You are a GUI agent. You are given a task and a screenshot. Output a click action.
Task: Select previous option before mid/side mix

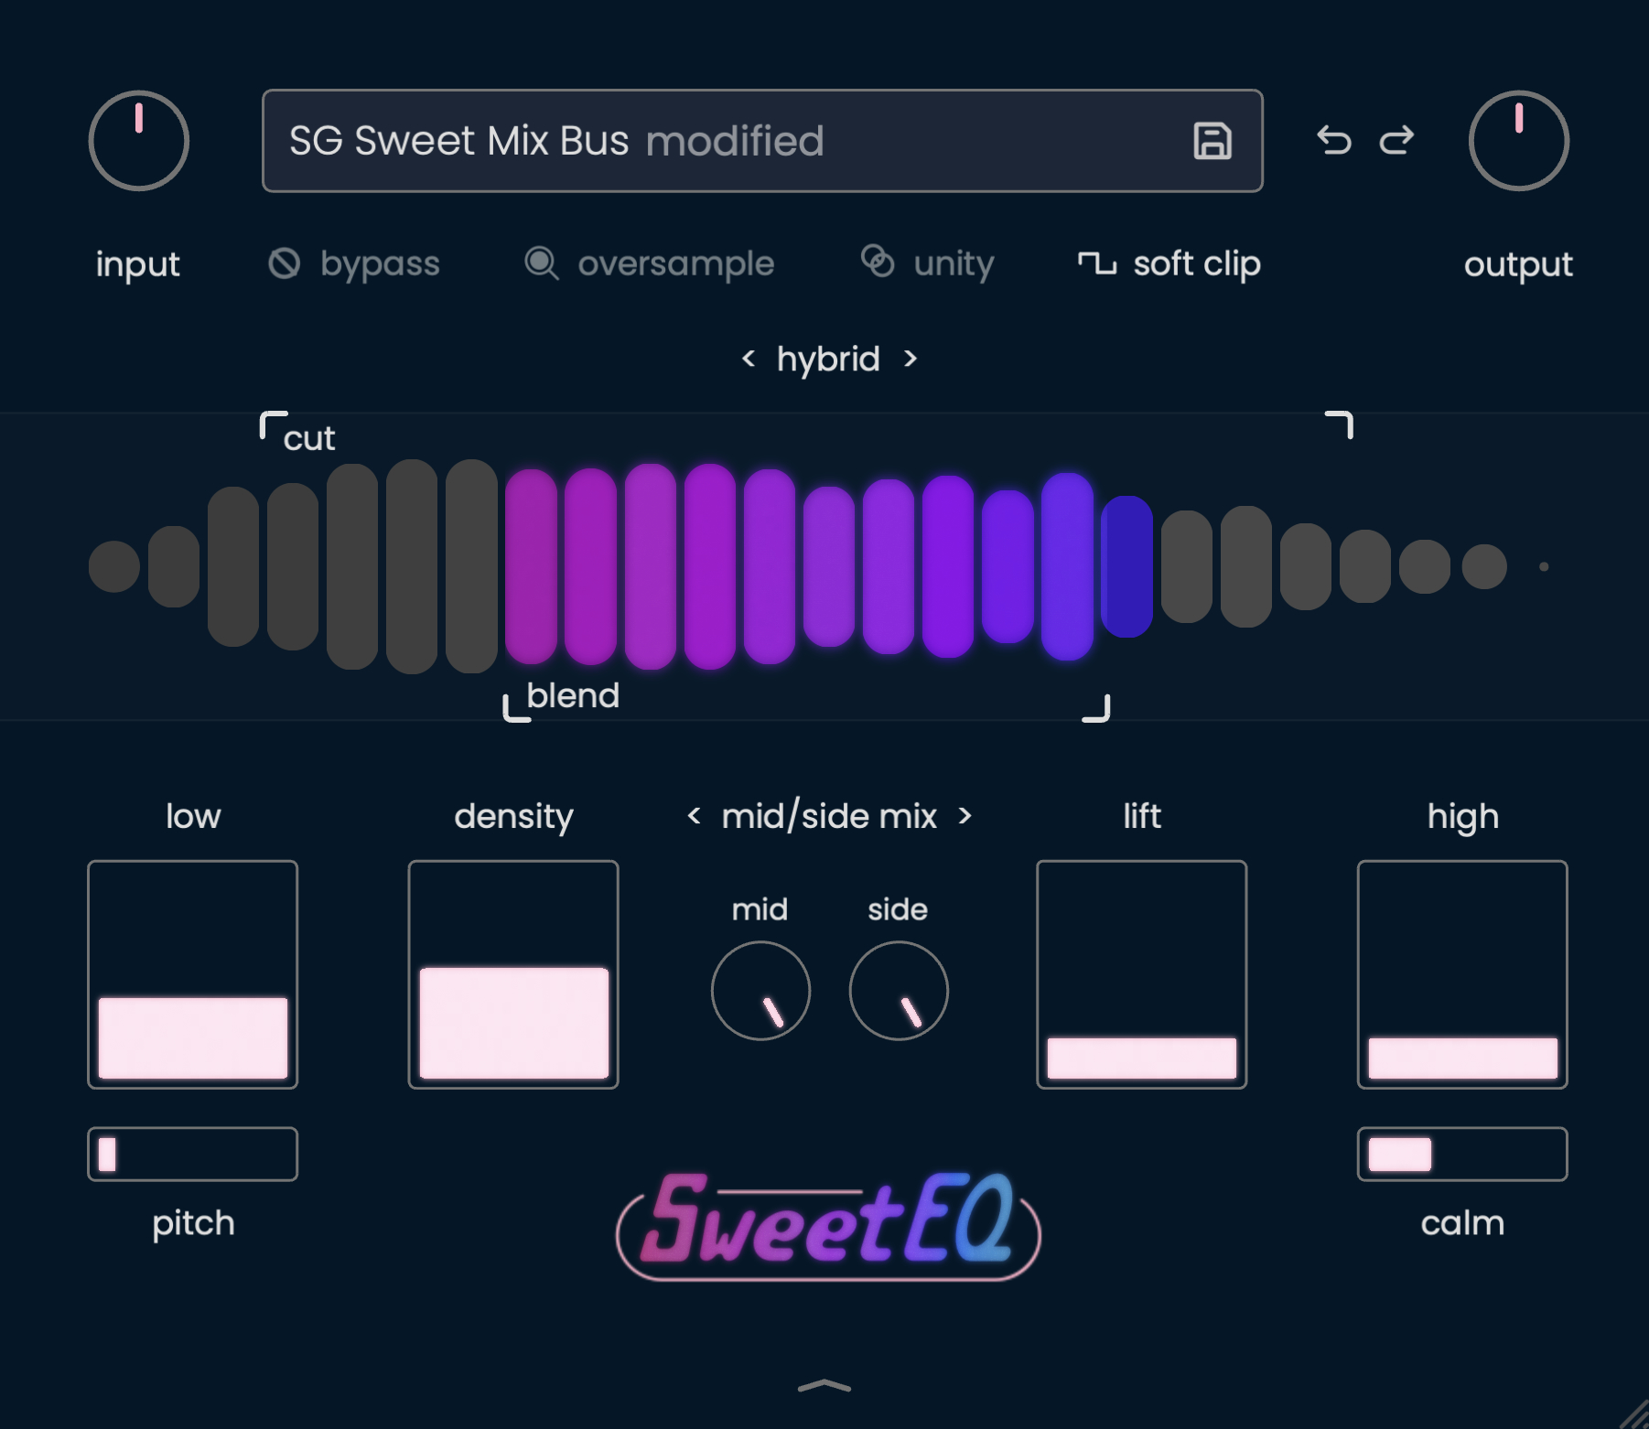tap(694, 815)
